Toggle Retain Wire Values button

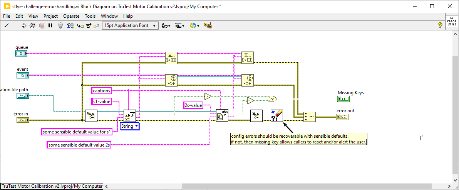pyautogui.click(x=70, y=25)
